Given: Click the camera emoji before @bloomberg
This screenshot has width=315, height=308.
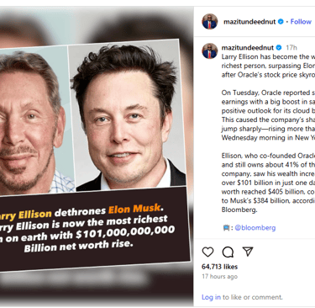Looking at the screenshot, I should click(226, 228).
